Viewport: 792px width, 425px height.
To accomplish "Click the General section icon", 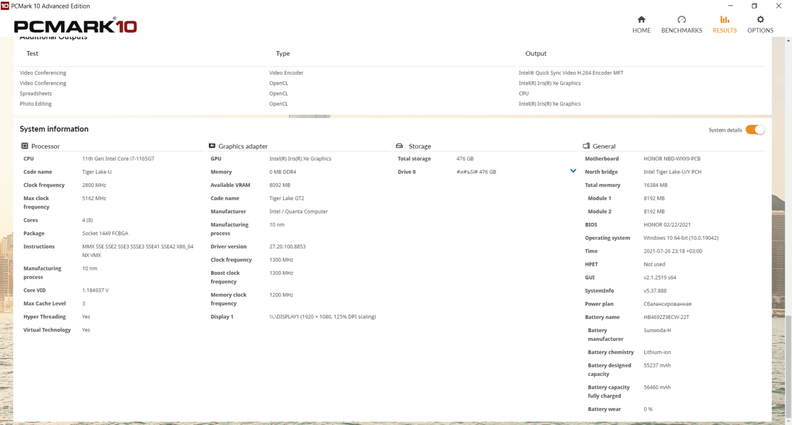I will click(587, 146).
